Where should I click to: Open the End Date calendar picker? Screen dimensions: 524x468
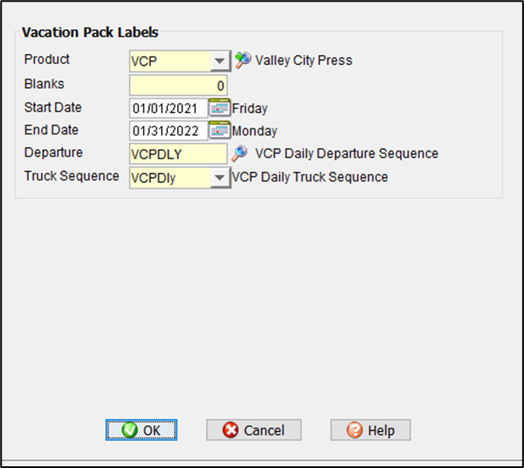220,131
